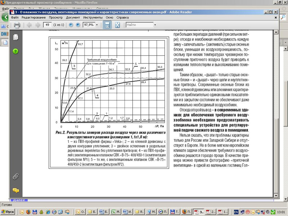Expand the Найти search options dropdown
This screenshot has height=216, width=288.
point(155,25)
